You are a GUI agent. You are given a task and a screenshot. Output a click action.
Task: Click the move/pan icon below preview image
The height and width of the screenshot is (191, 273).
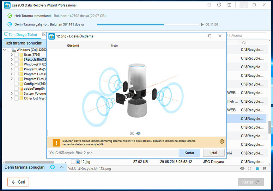(x=138, y=133)
